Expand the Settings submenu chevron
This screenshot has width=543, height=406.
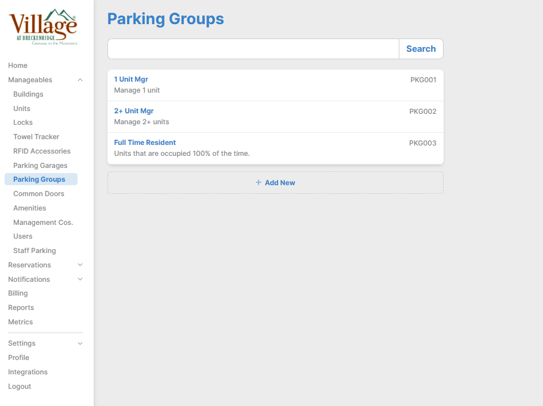point(80,343)
